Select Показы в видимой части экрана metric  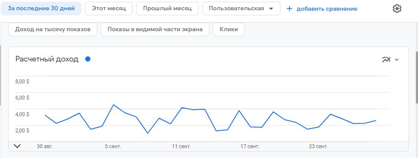tap(155, 29)
